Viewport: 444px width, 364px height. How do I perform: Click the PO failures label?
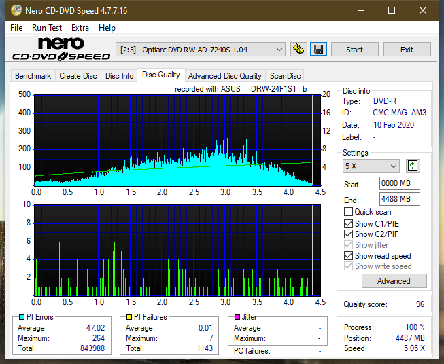click(252, 351)
